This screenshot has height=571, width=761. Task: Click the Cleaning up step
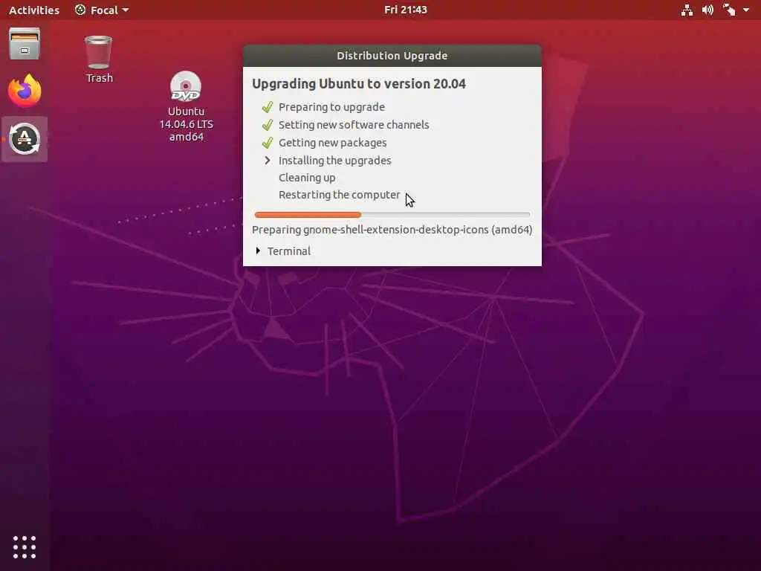point(307,178)
